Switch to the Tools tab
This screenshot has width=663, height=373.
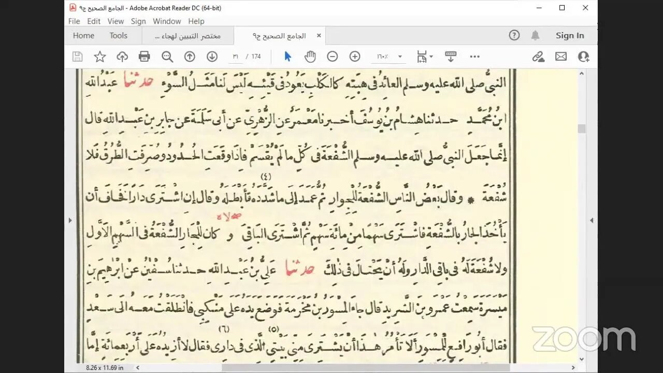coord(118,35)
